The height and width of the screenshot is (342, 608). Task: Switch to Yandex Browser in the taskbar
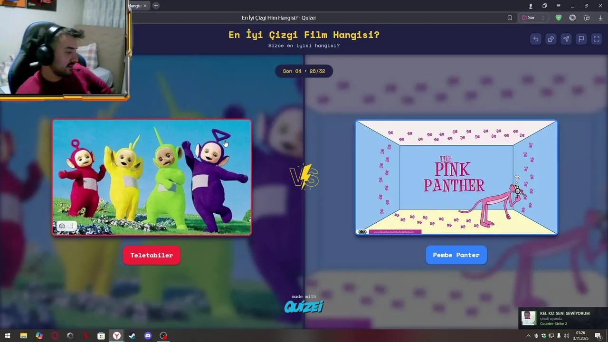[116, 336]
